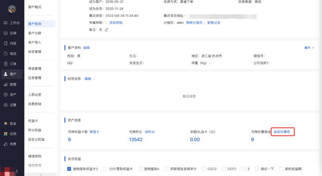Image resolution: width=322 pixels, height=176 pixels.
Task: Open the 更换记录 change history link
Action: [x=213, y=23]
